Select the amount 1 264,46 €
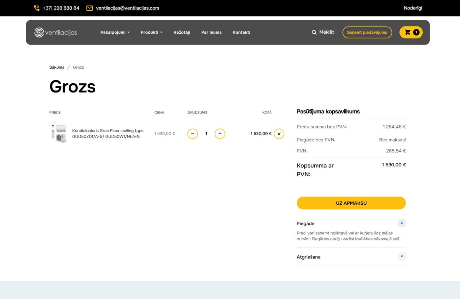This screenshot has height=299, width=460. coord(394,127)
